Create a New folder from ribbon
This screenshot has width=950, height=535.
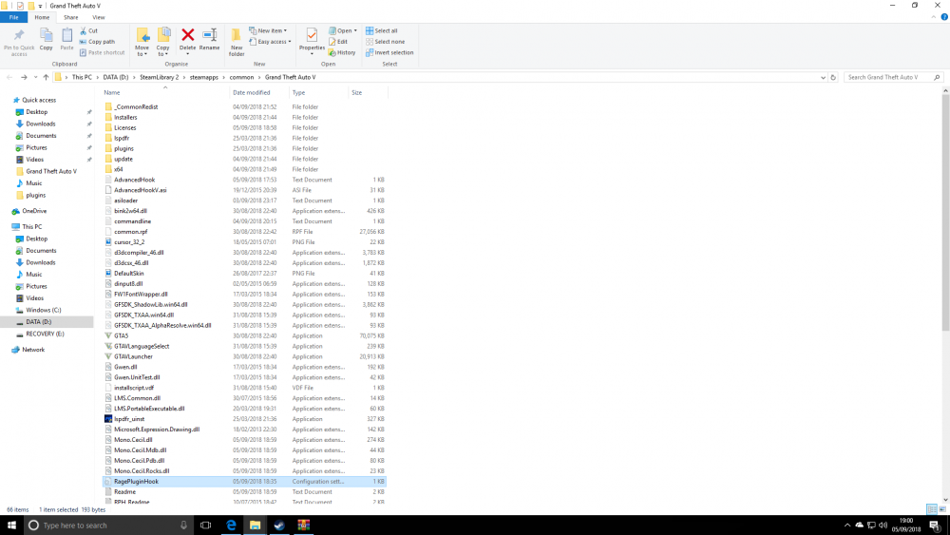[x=237, y=41]
